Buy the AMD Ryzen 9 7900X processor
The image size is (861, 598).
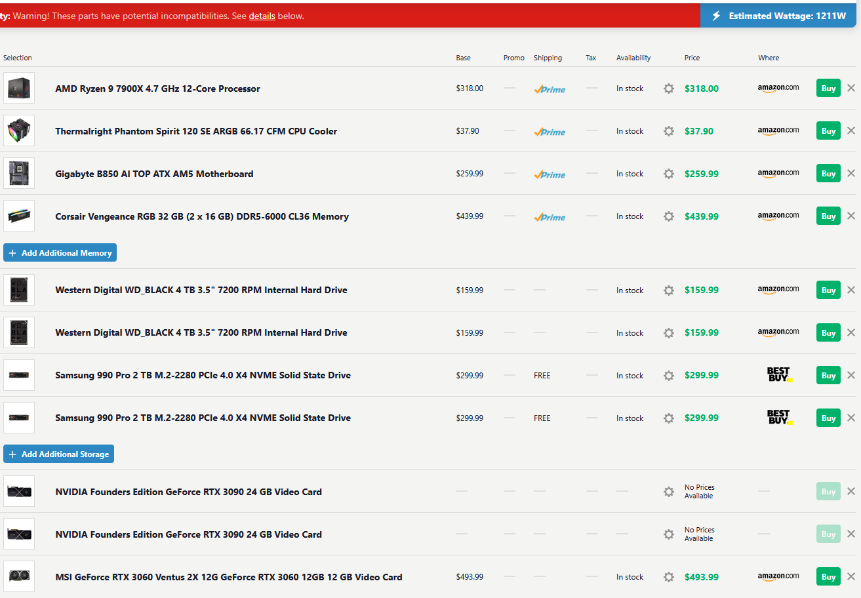(x=828, y=89)
